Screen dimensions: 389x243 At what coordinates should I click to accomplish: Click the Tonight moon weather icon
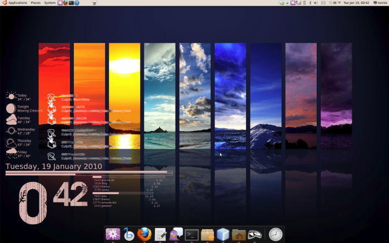tap(11, 108)
